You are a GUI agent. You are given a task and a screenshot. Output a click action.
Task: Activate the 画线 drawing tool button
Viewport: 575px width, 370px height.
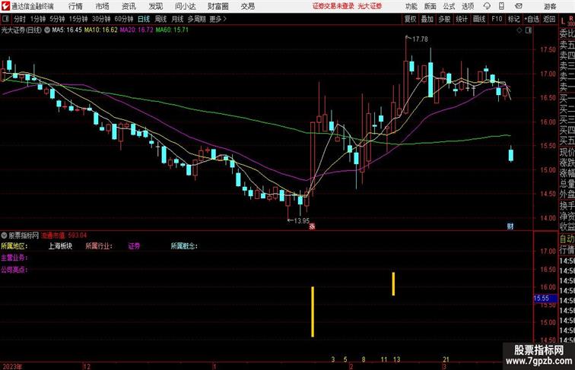tap(479, 19)
